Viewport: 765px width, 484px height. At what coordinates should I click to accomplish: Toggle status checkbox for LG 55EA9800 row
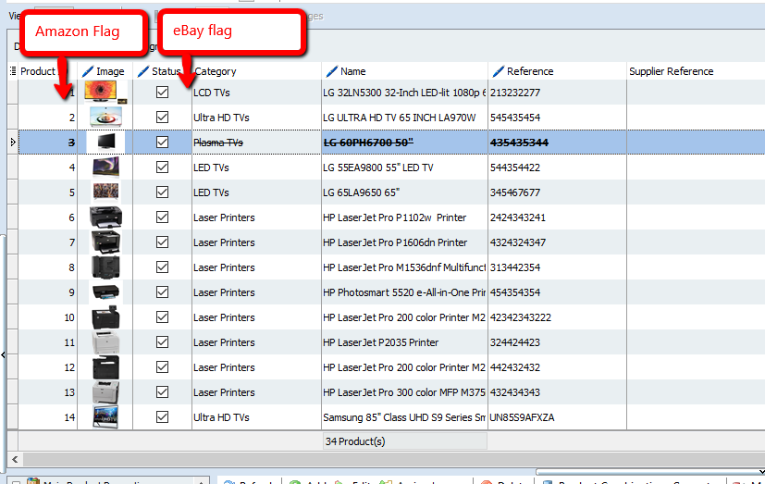(x=163, y=168)
